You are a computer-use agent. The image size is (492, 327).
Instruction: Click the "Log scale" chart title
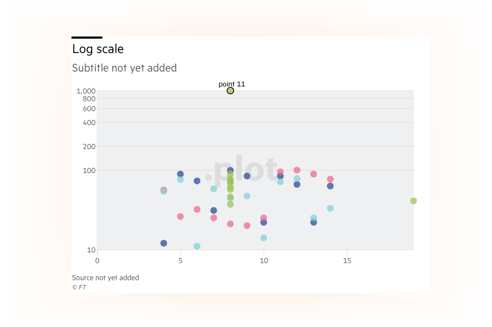98,49
